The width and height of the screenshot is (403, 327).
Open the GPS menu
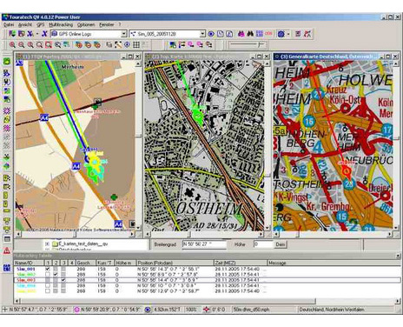pos(41,25)
